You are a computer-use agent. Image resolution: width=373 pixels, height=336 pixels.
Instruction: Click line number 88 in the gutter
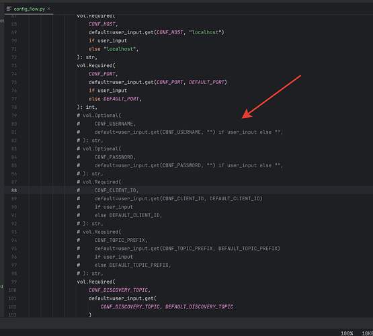14,190
